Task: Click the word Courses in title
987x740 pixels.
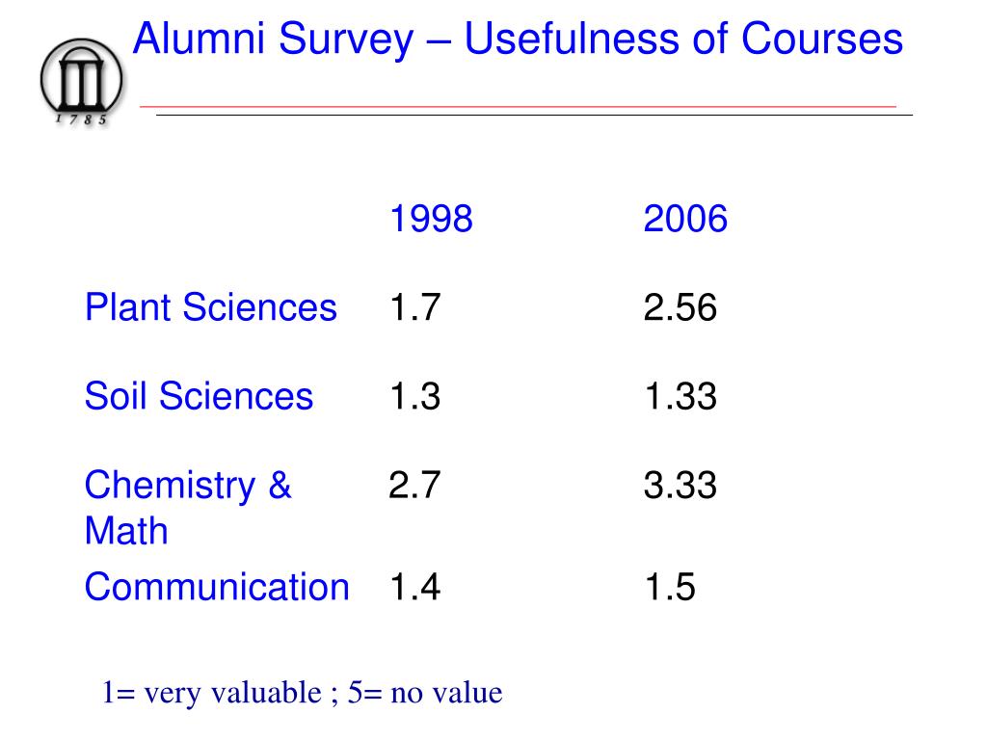Action: pyautogui.click(x=822, y=39)
